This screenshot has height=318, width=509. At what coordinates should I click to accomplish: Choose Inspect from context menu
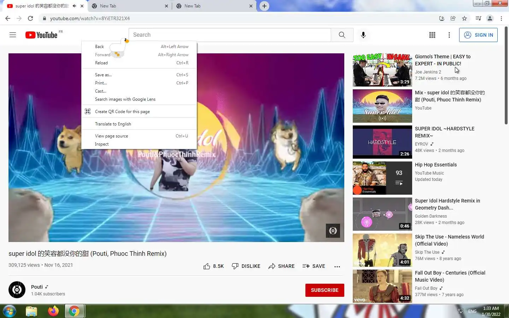139,144
